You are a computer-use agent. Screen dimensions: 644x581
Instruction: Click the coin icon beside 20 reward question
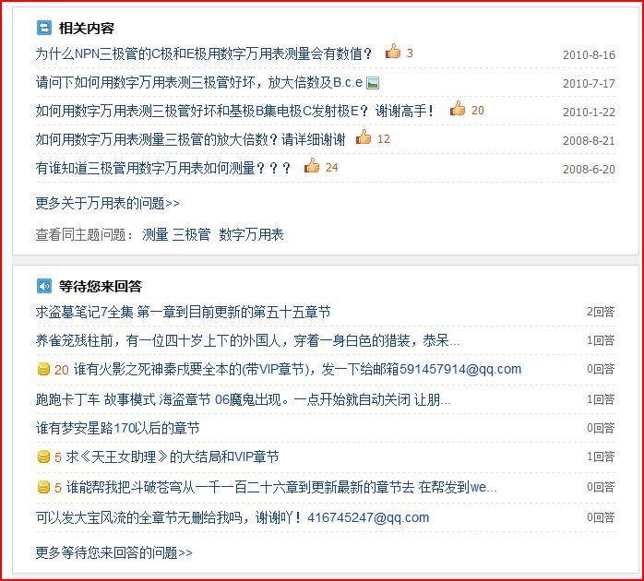pos(43,369)
